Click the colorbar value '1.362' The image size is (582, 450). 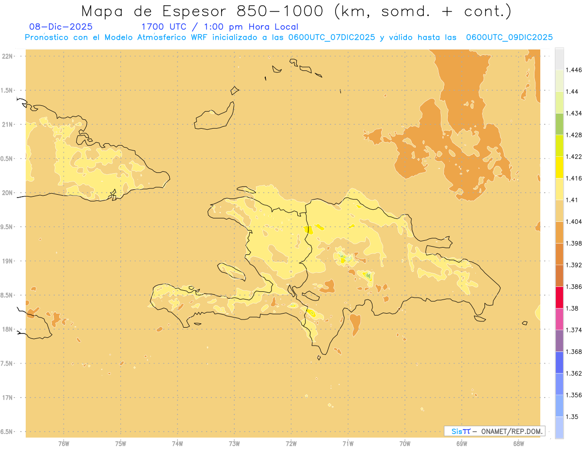574,373
